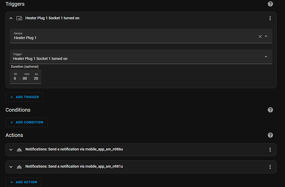
Task: Click the device icon on the trigger header
Action: coord(19,19)
